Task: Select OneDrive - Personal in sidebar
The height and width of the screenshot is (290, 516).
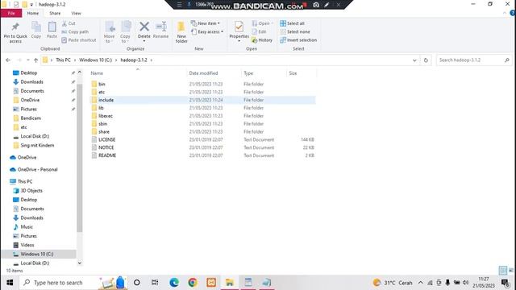Action: [37, 169]
